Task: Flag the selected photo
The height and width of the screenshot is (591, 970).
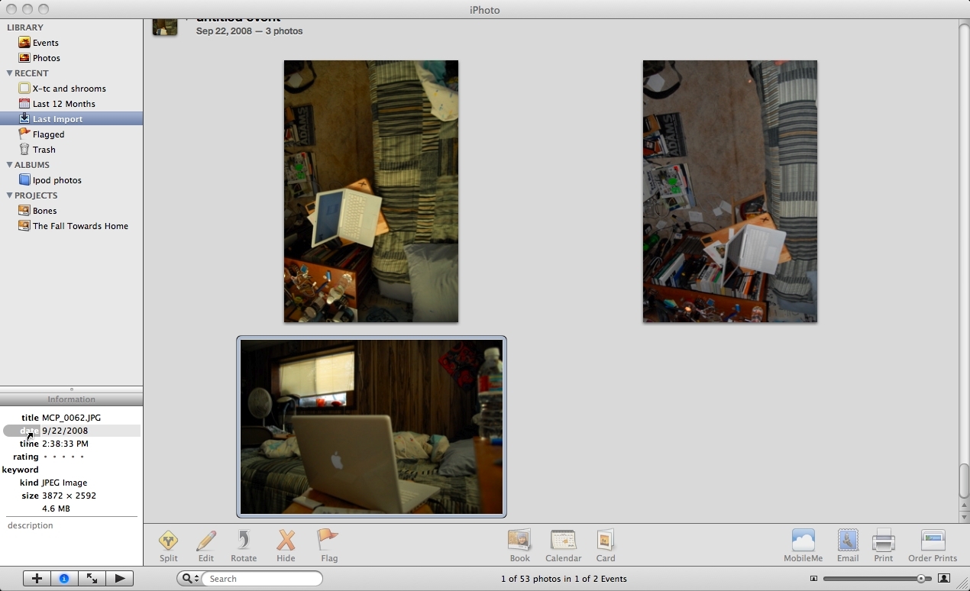Action: (x=328, y=541)
